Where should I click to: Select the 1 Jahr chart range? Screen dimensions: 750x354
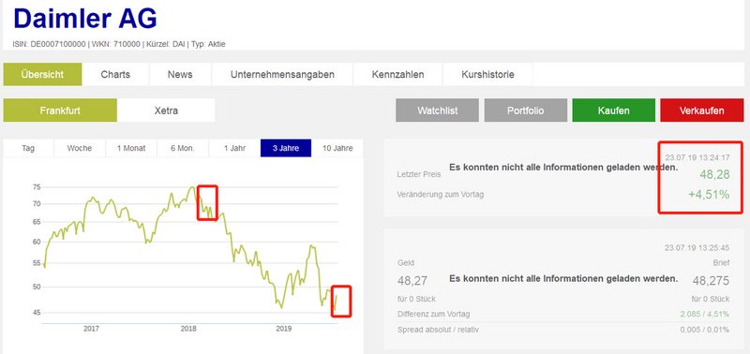point(234,148)
